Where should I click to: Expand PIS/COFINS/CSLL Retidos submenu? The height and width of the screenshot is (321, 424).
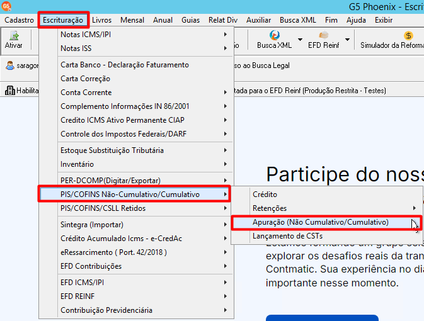[x=135, y=208]
